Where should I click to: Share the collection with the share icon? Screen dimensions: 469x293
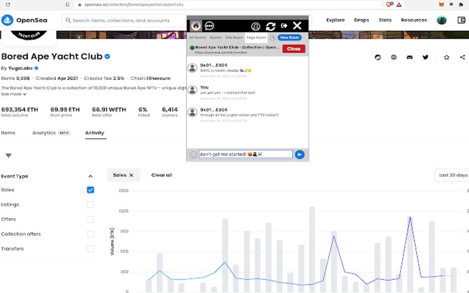[x=462, y=57]
